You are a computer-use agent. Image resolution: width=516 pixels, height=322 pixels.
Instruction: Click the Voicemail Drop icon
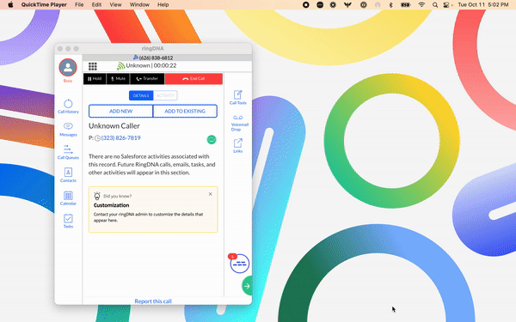pyautogui.click(x=239, y=123)
